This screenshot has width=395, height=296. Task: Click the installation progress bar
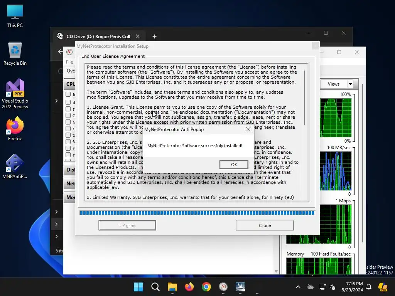pos(197,213)
